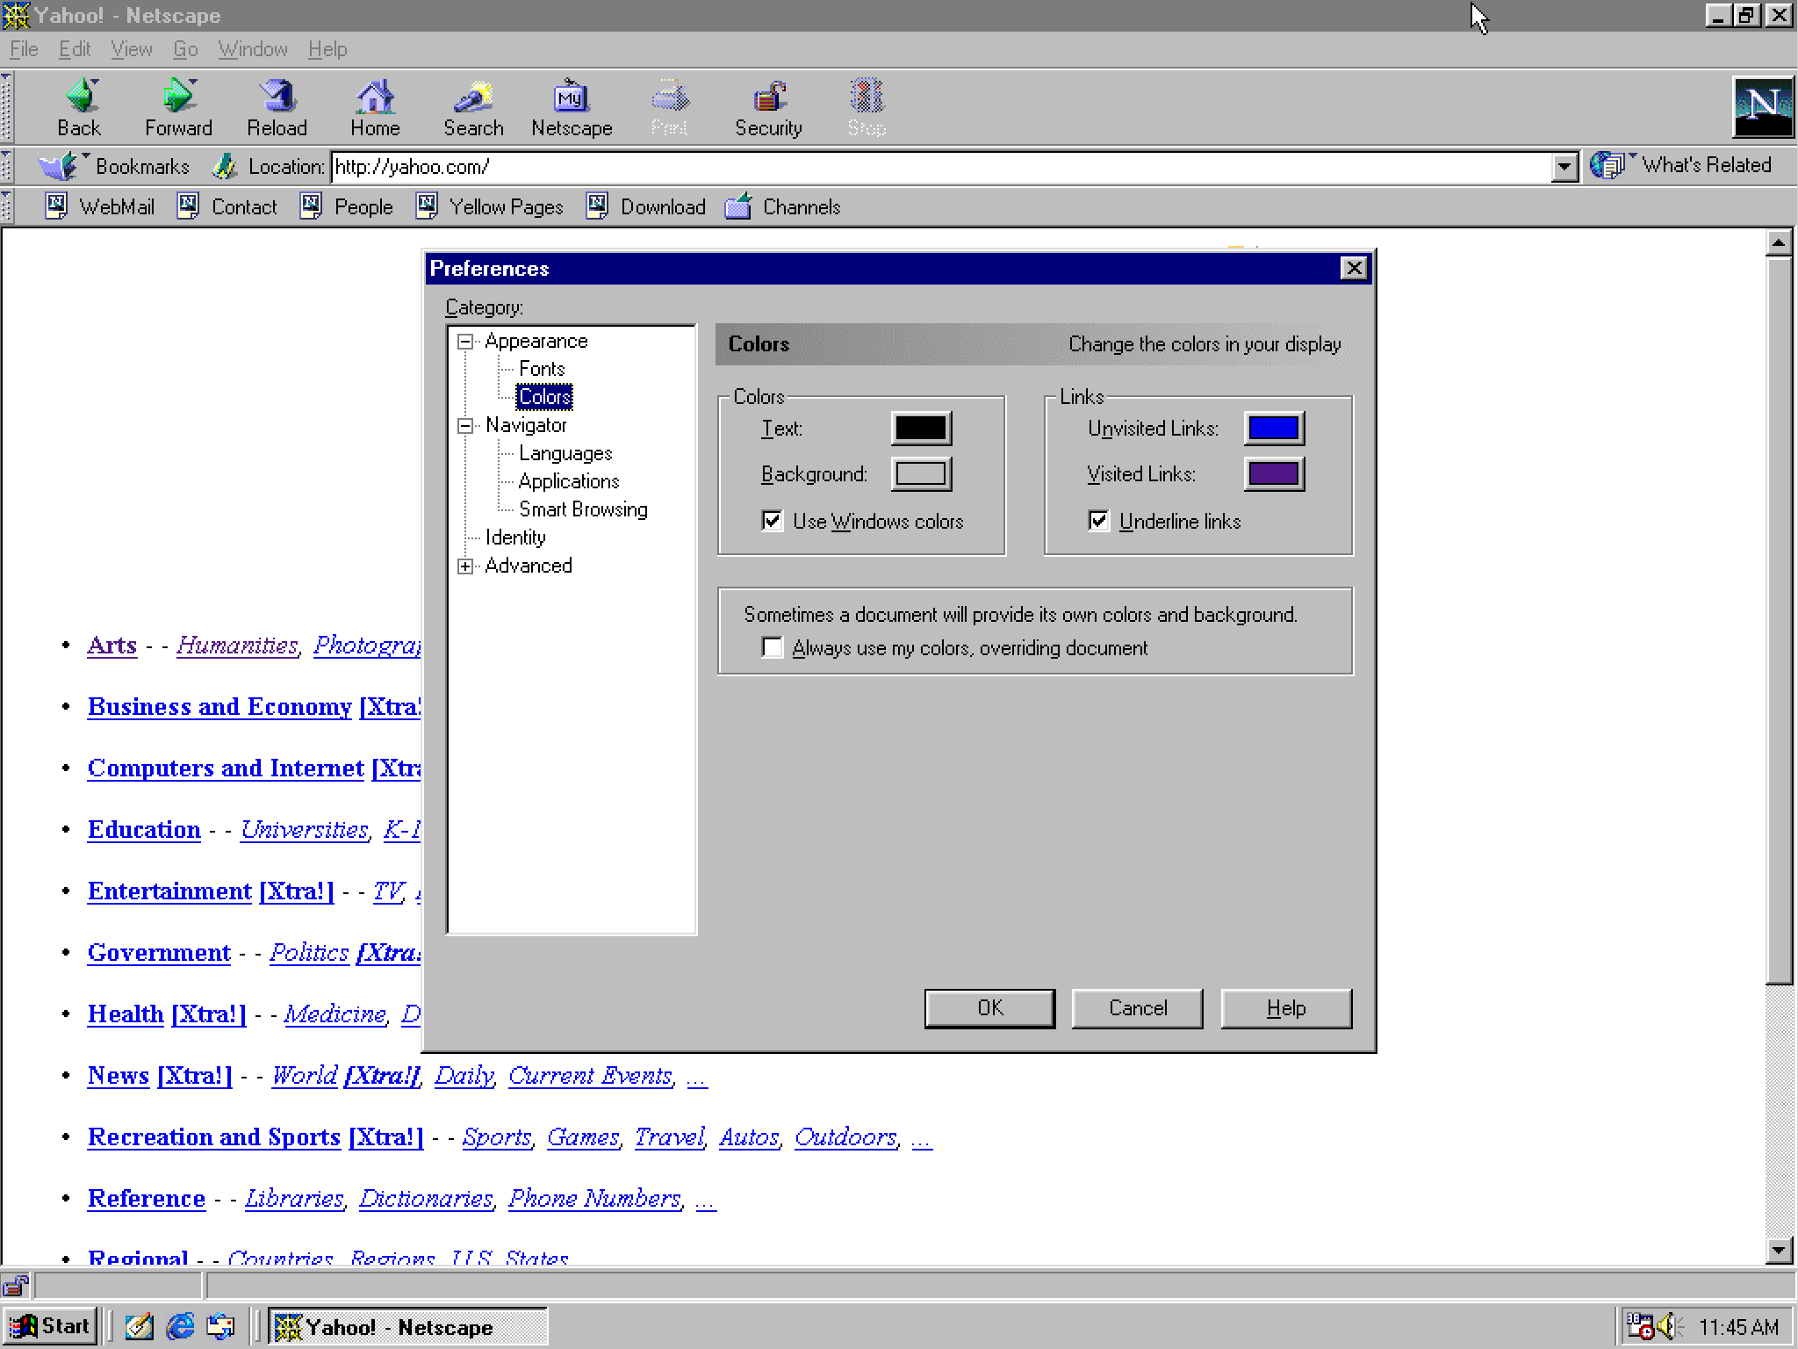Select Fonts in category tree
Screen dimensions: 1798x1349
coord(542,369)
